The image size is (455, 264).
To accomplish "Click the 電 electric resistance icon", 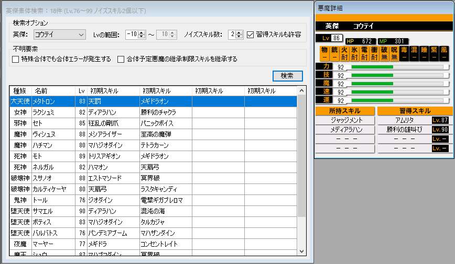I will pos(364,53).
